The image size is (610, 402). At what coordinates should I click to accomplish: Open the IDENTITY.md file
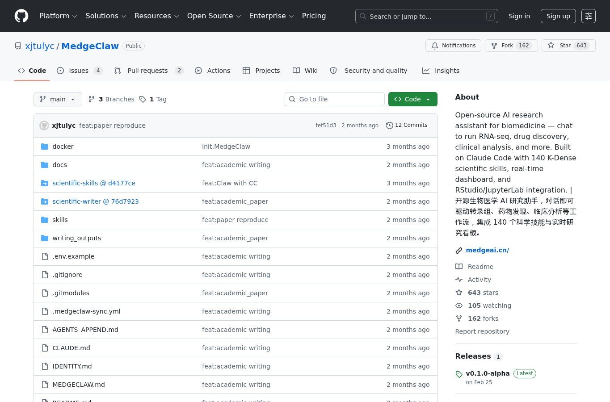point(72,366)
